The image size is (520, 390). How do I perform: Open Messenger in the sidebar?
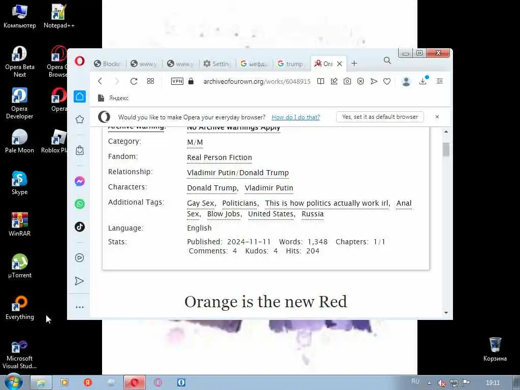coord(80,181)
